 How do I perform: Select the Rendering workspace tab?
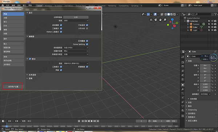tap(112, 6)
